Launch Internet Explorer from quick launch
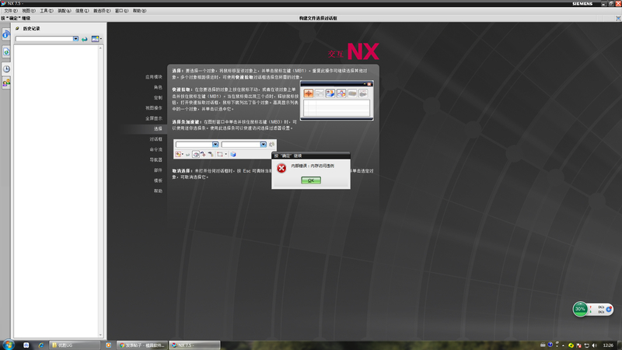Screen dimensions: 622x350 pyautogui.click(x=41, y=345)
